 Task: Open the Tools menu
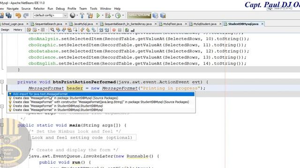point(94,8)
